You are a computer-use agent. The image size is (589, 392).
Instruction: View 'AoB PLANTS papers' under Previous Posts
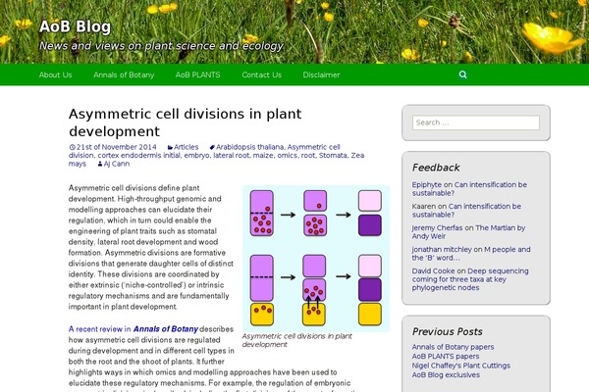coord(446,356)
